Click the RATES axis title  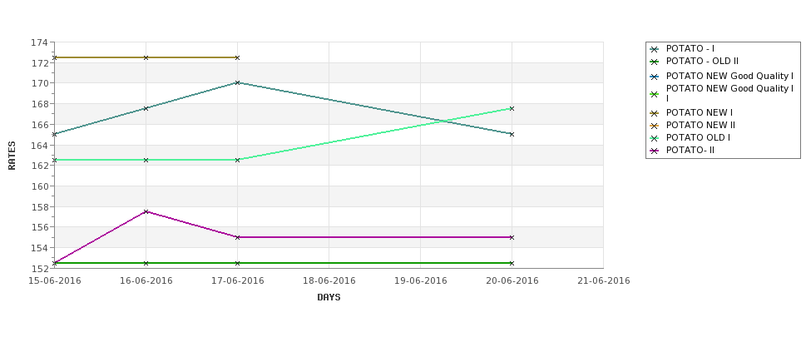click(12, 156)
